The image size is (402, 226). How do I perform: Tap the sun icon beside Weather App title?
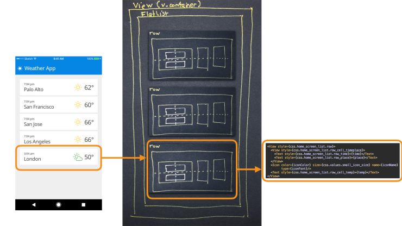20,68
